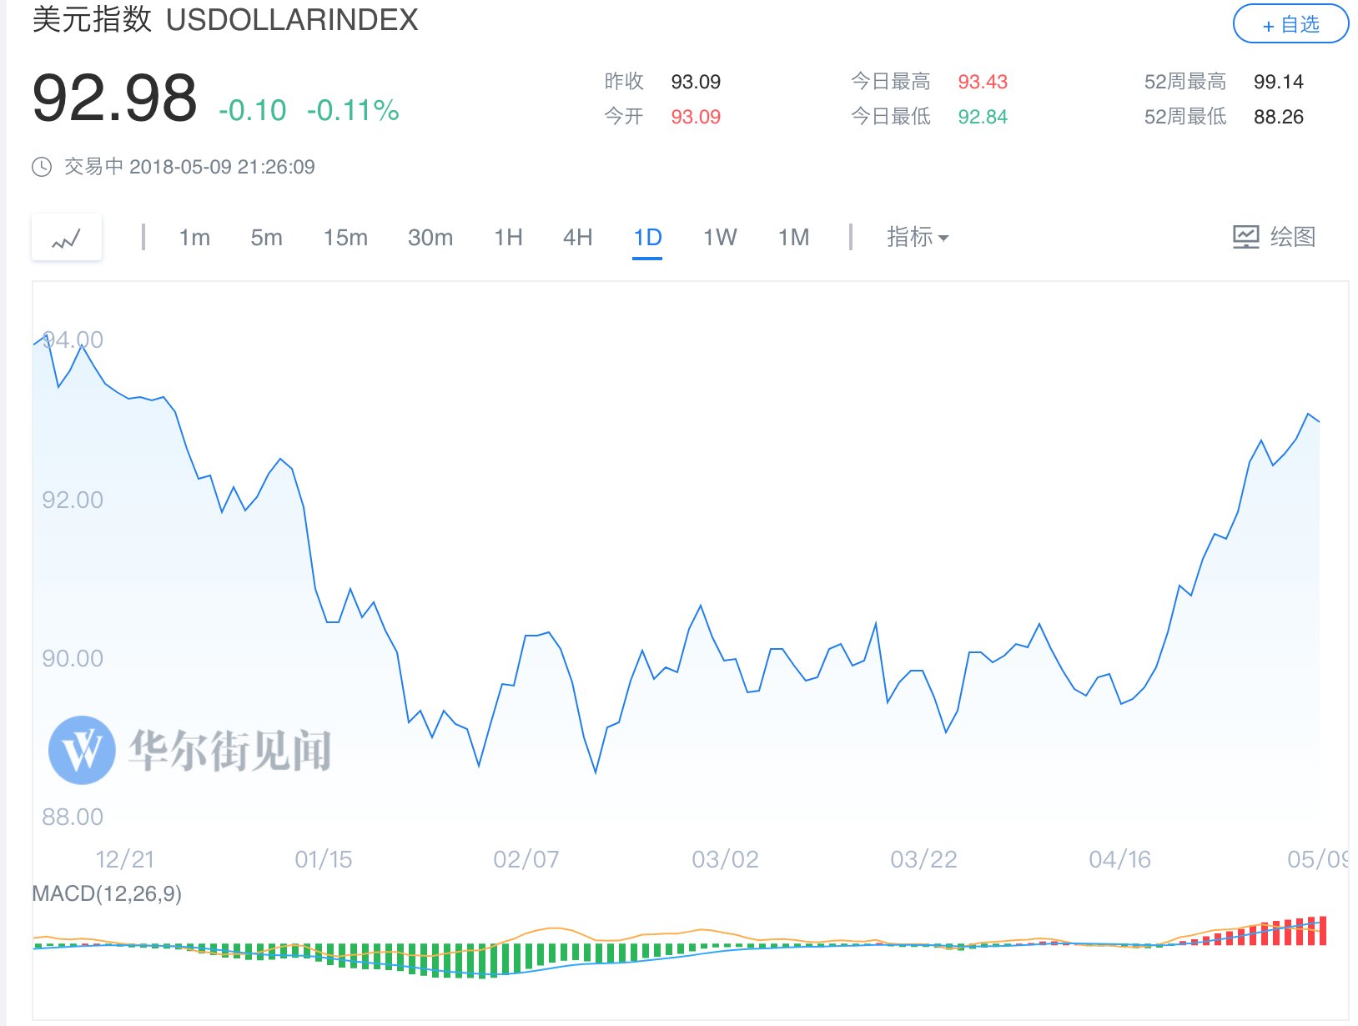Click the 12/21 date axis label

coord(125,859)
